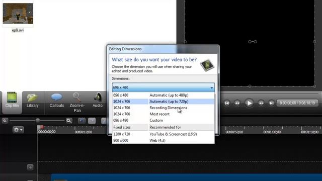
Task: Open the Clip Bin tab
Action: point(12,102)
